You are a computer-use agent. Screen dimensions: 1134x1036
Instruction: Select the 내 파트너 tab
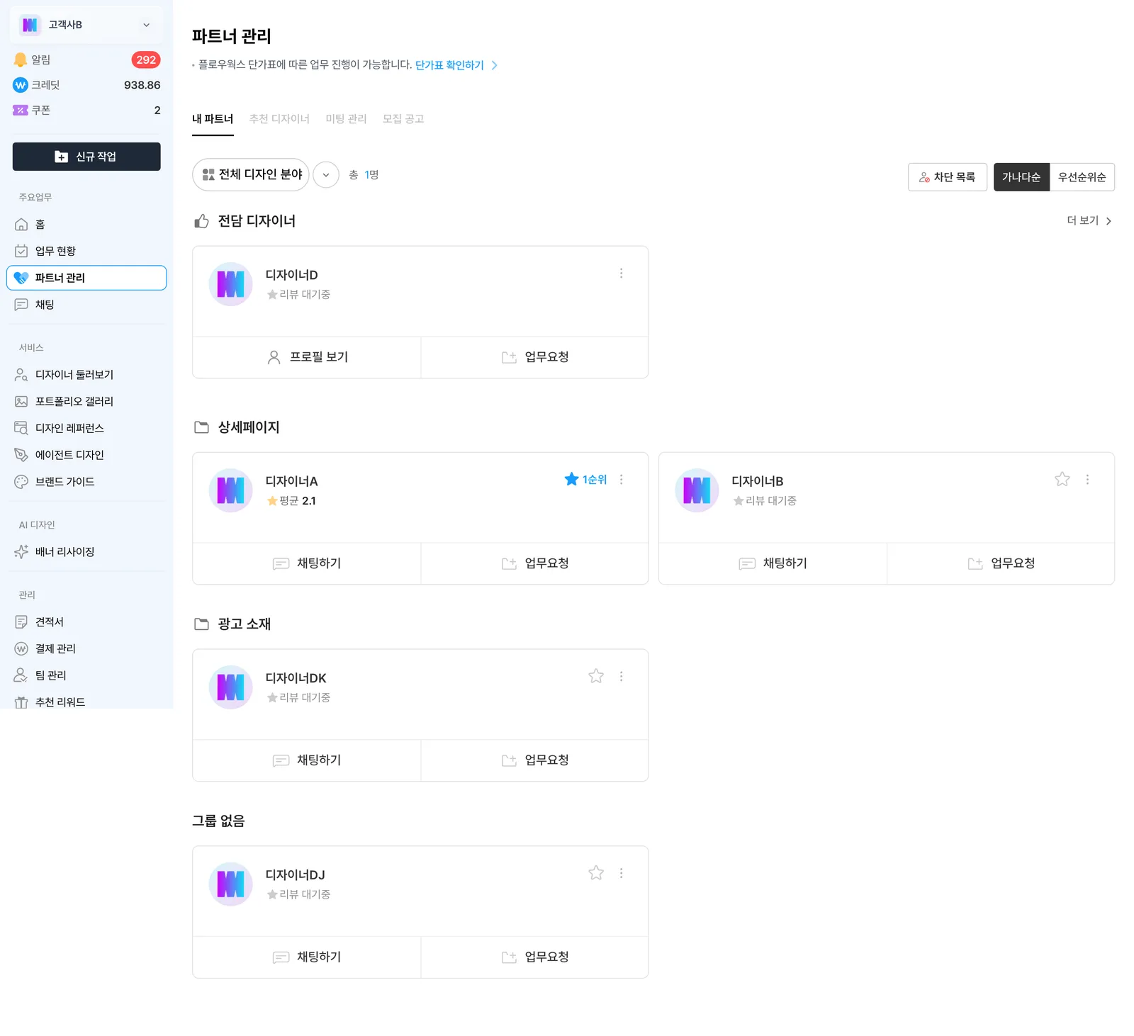click(213, 119)
